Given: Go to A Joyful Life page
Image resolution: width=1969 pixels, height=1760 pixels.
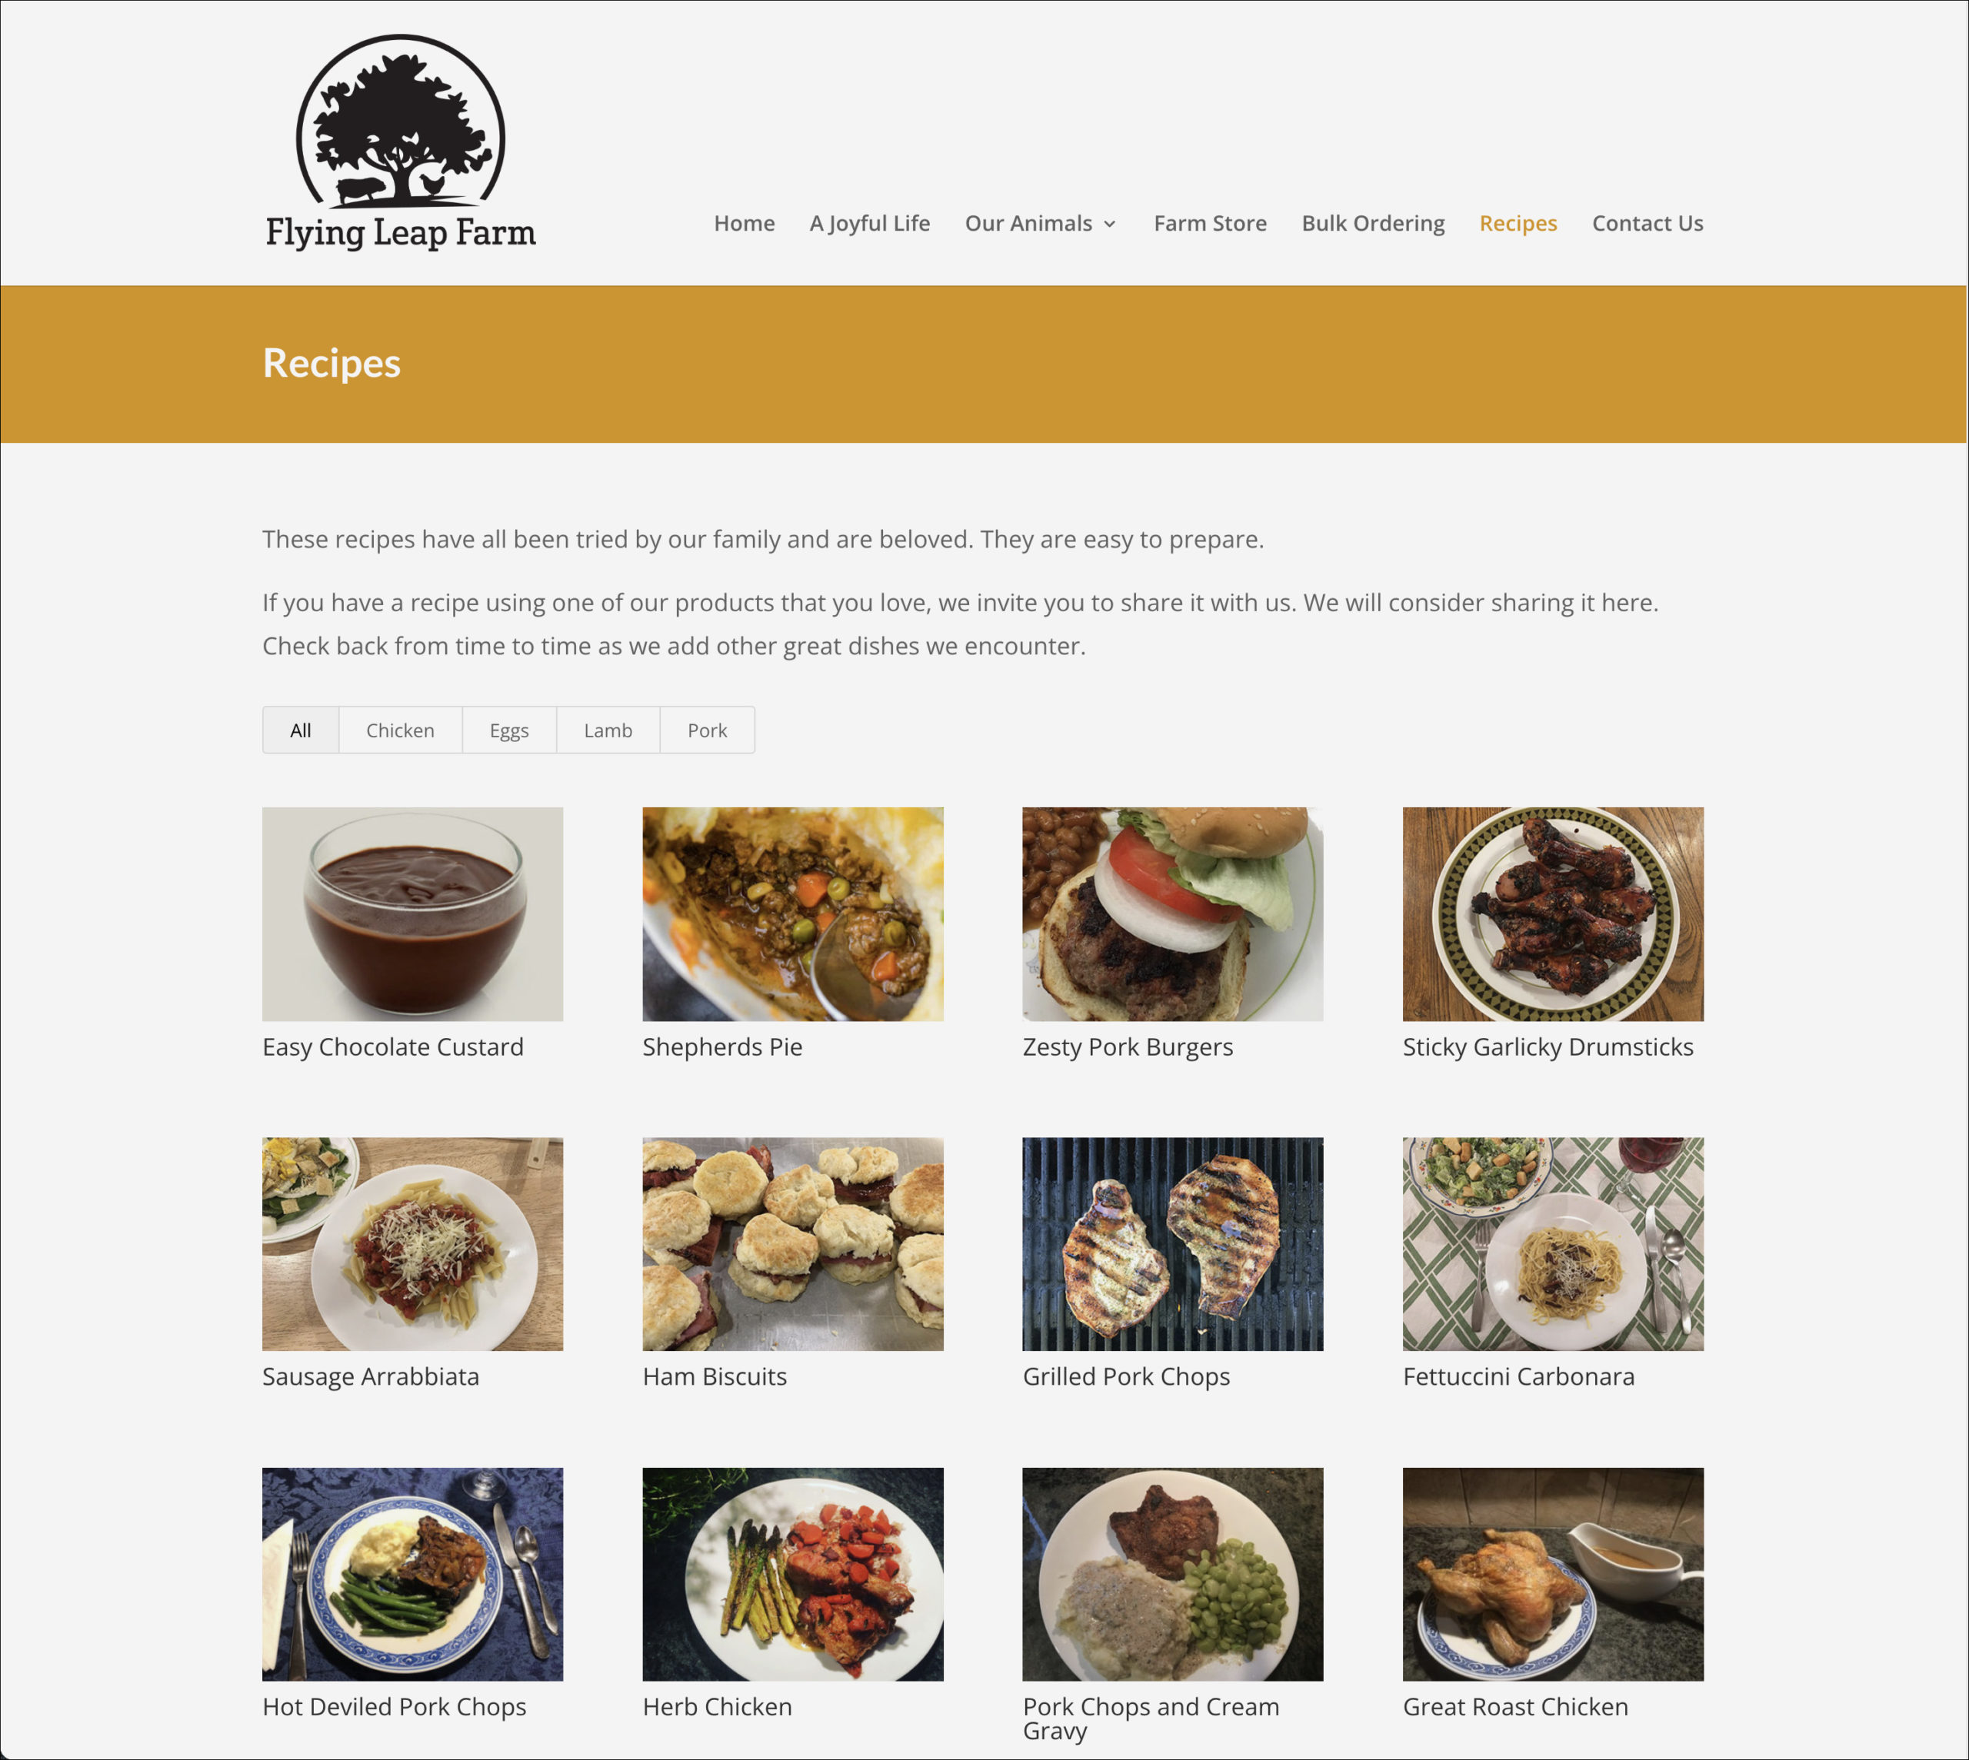Looking at the screenshot, I should pyautogui.click(x=869, y=224).
